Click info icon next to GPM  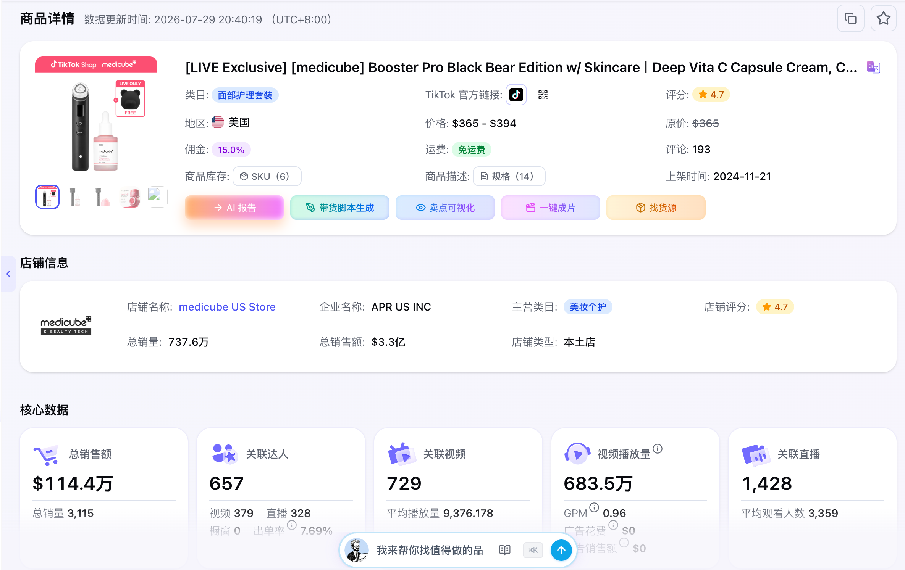tap(594, 507)
